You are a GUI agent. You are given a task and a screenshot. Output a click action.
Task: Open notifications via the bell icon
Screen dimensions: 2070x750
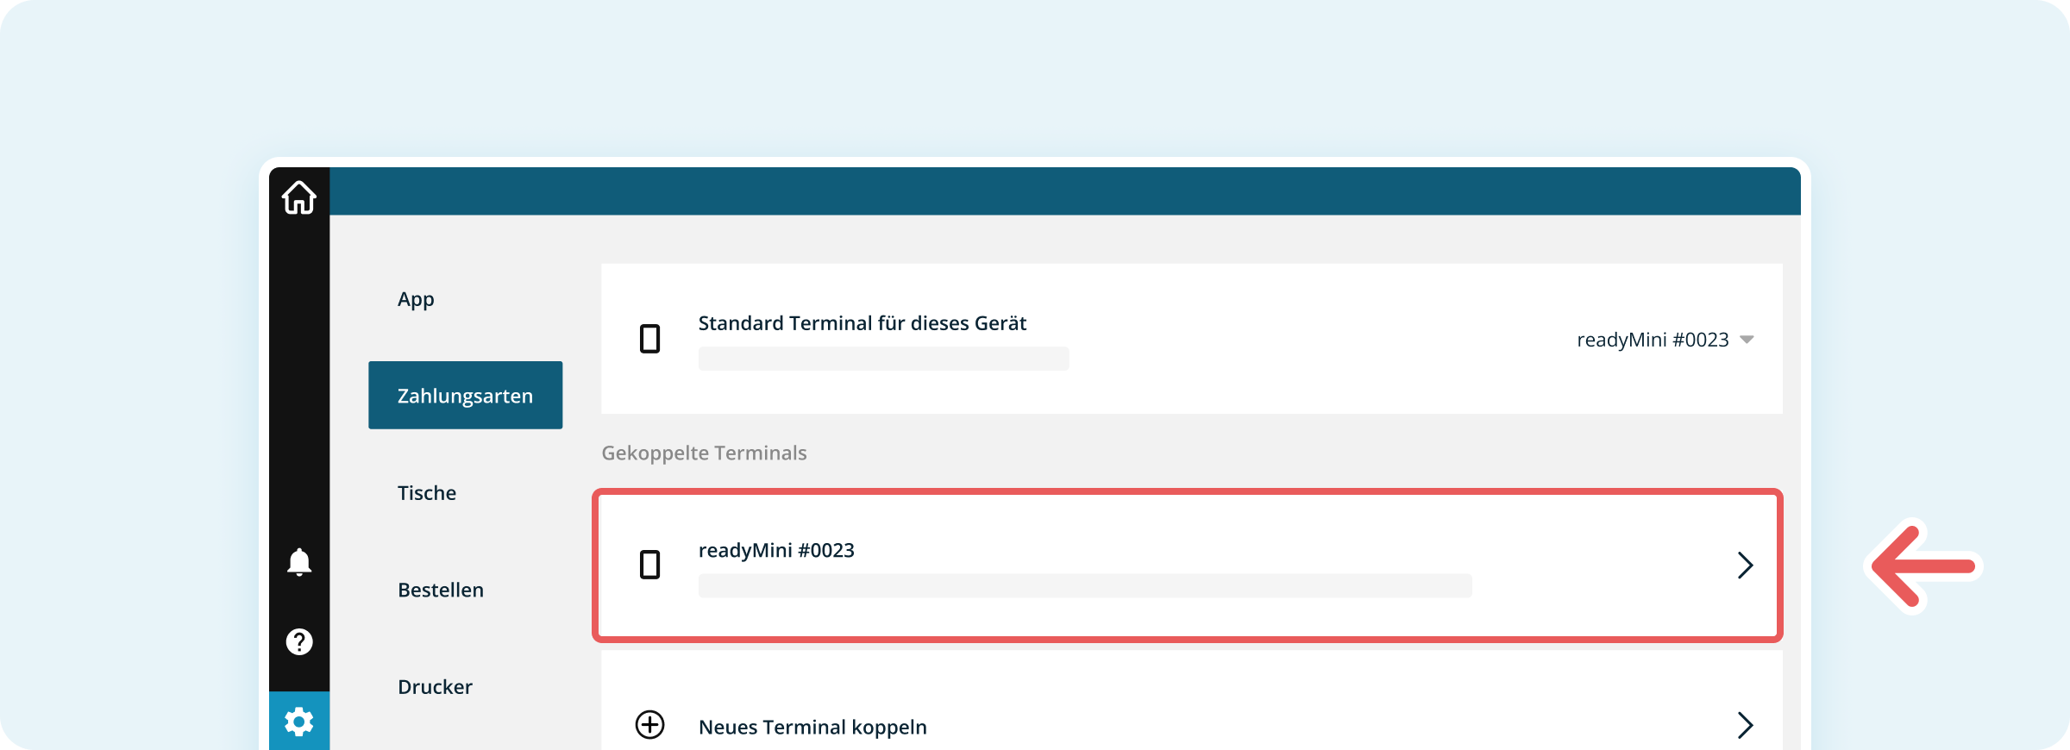[x=298, y=562]
